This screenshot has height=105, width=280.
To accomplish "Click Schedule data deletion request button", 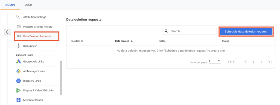I will coord(246,32).
